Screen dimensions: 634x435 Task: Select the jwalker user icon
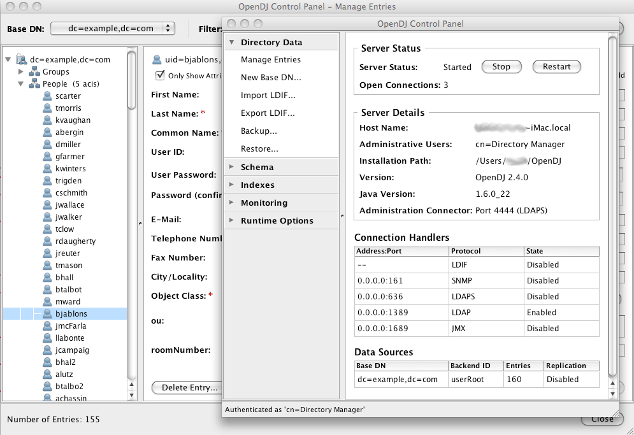coord(47,217)
